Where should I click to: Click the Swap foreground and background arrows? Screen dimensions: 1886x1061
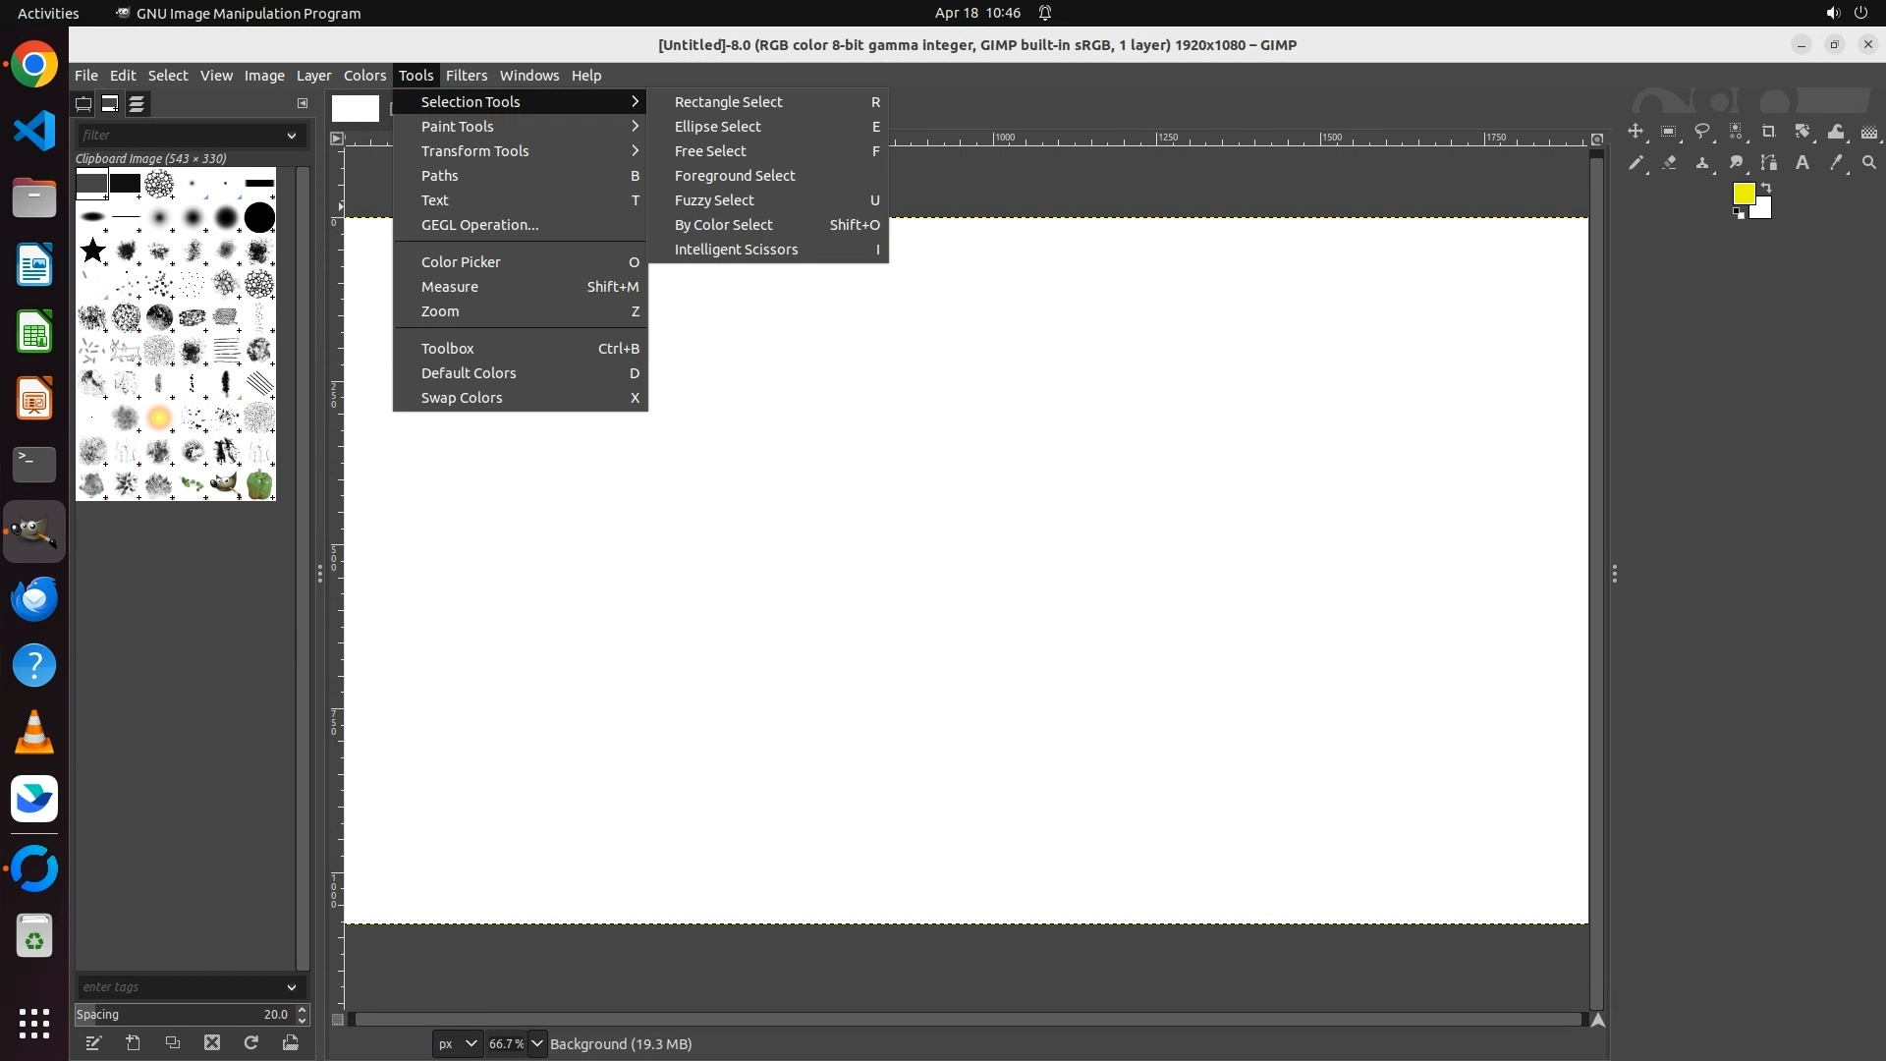(x=1766, y=187)
